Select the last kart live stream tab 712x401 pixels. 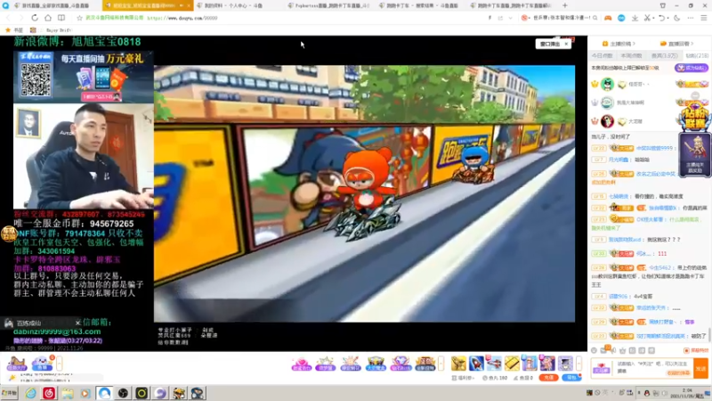511,5
